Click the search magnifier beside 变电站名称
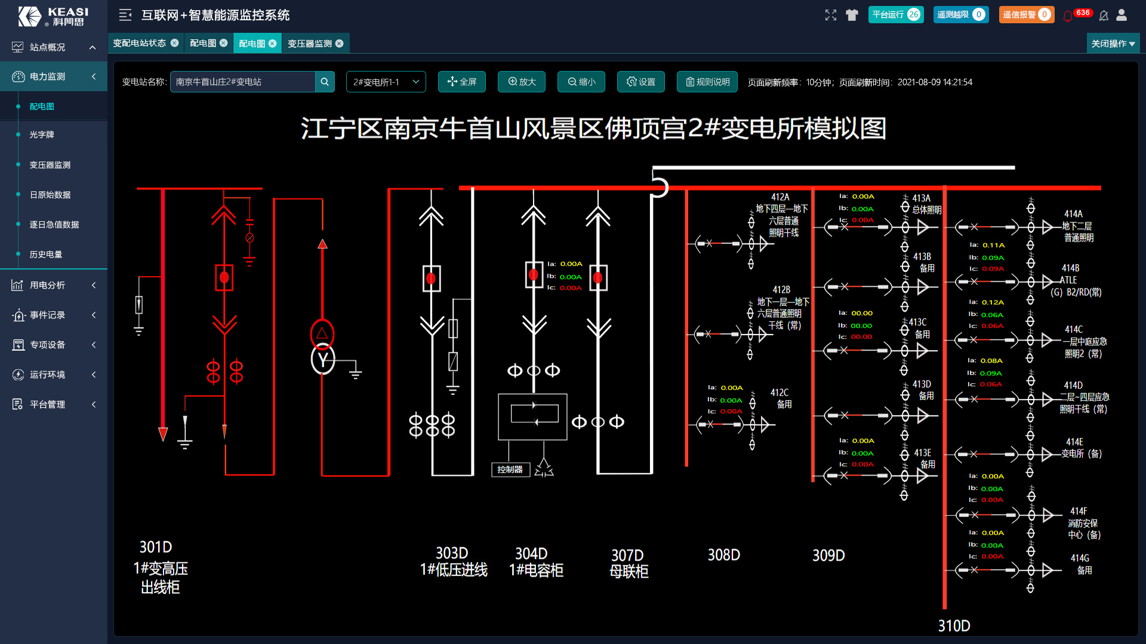 pyautogui.click(x=325, y=82)
